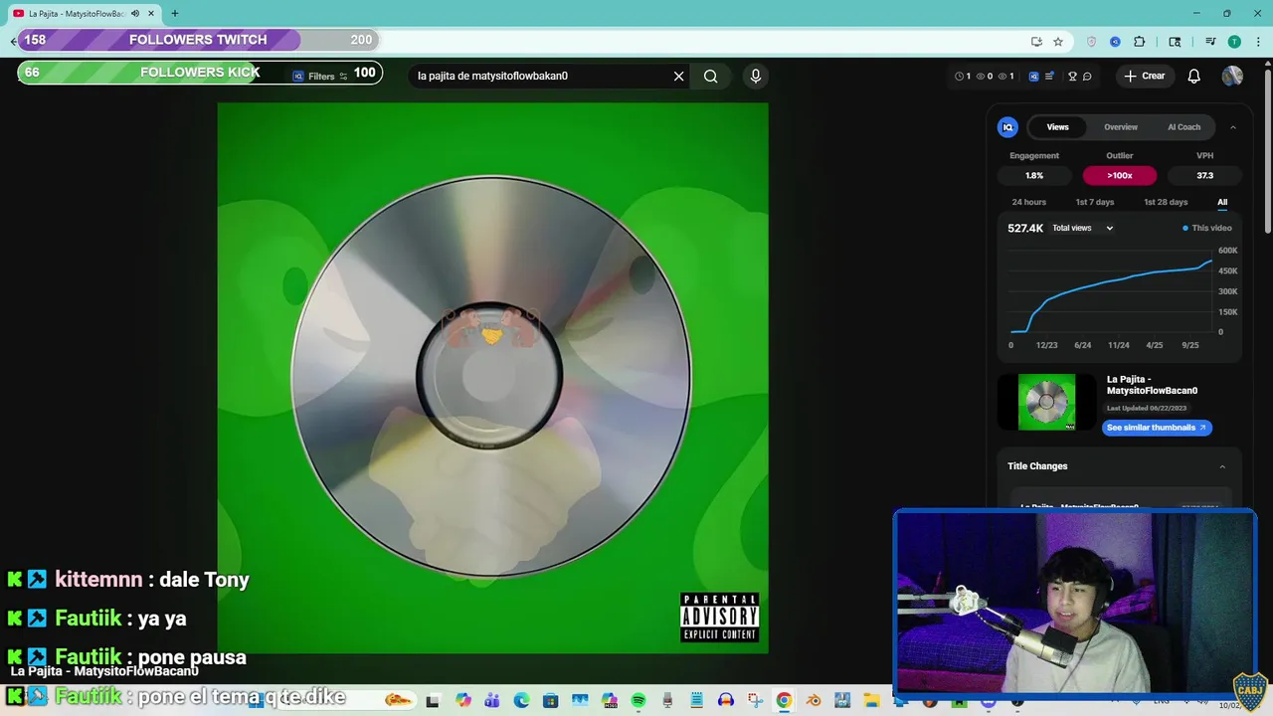
Task: Switch to the Overview tab
Action: (x=1121, y=127)
